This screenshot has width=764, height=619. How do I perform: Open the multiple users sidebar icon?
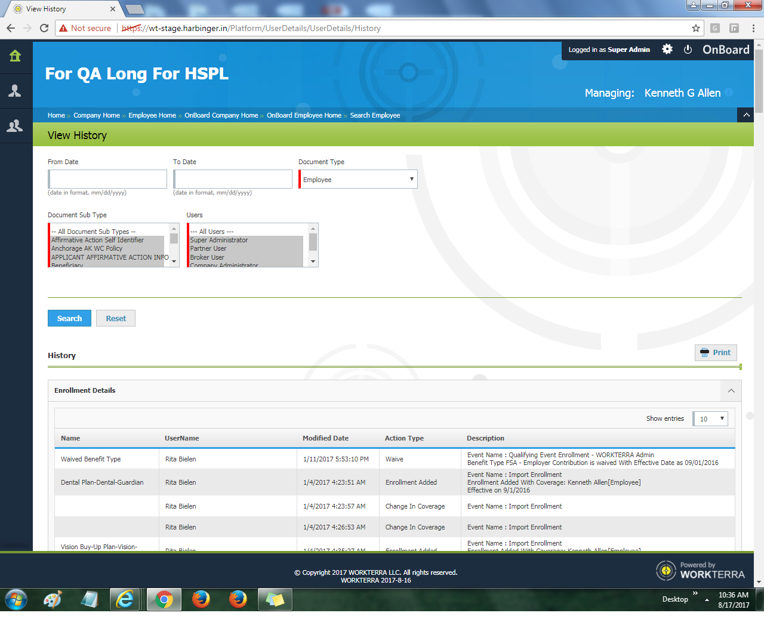point(15,125)
